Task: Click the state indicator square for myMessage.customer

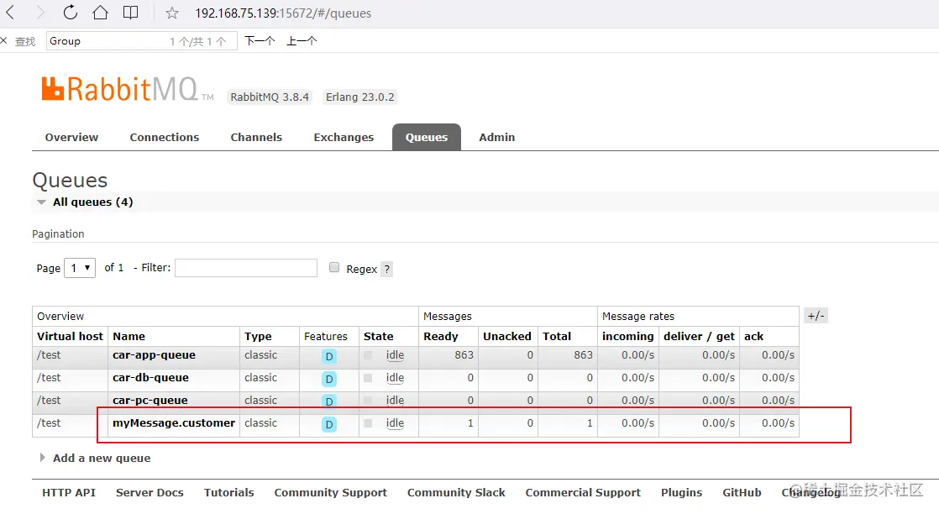Action: (x=368, y=423)
